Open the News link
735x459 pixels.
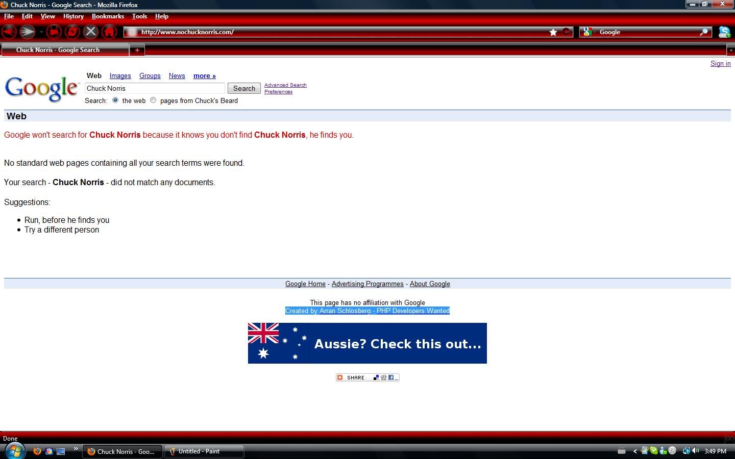click(x=177, y=75)
